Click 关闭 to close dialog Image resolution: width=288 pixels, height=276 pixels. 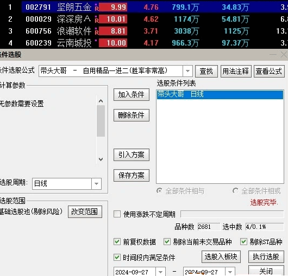pos(266,271)
